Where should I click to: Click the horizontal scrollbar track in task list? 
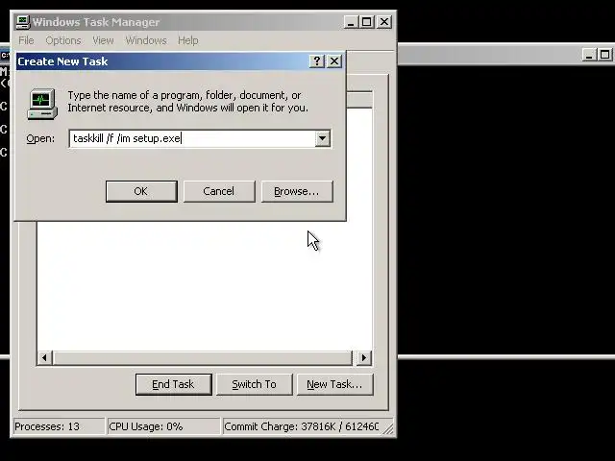(203, 357)
